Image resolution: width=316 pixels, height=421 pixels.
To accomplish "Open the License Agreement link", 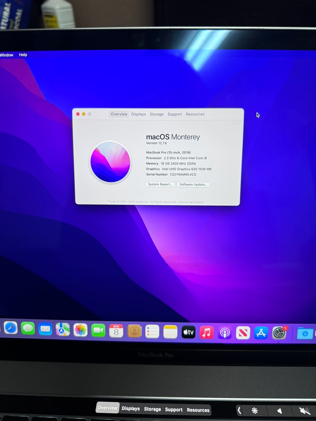I will [x=190, y=202].
